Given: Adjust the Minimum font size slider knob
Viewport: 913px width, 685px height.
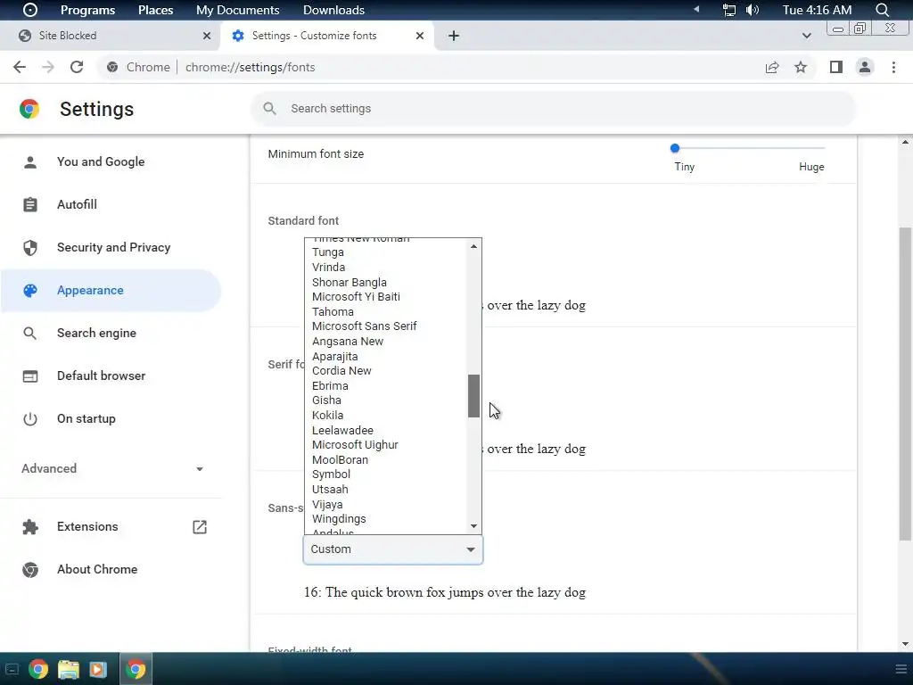Looking at the screenshot, I should [675, 148].
